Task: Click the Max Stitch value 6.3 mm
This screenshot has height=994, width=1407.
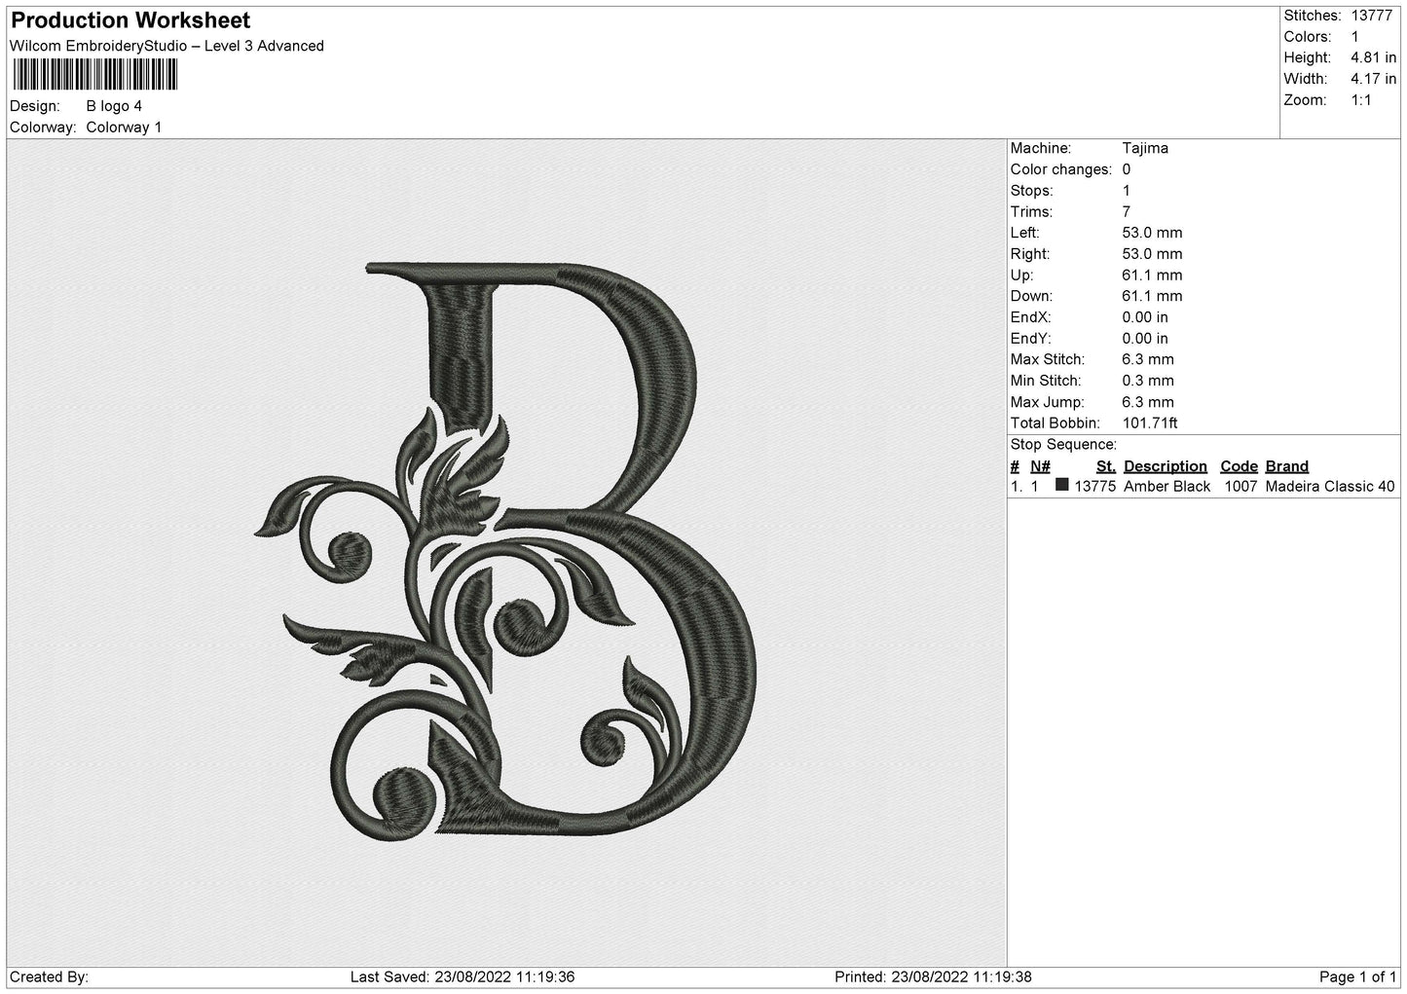Action: click(1148, 360)
